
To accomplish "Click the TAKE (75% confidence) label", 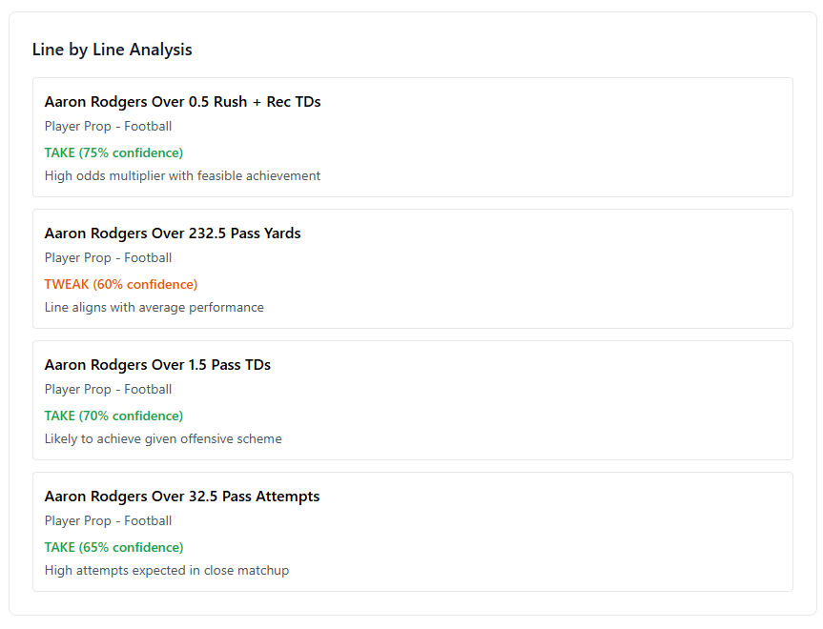I will 113,152.
